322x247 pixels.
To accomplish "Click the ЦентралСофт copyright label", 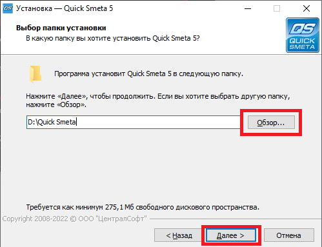I will (74, 219).
